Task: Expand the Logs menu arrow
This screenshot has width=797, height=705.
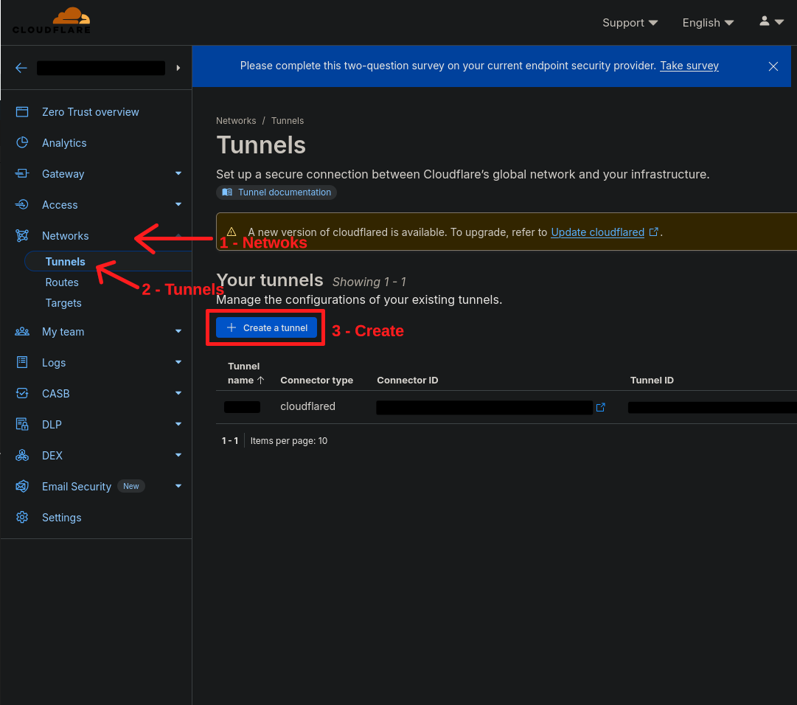Action: click(178, 362)
